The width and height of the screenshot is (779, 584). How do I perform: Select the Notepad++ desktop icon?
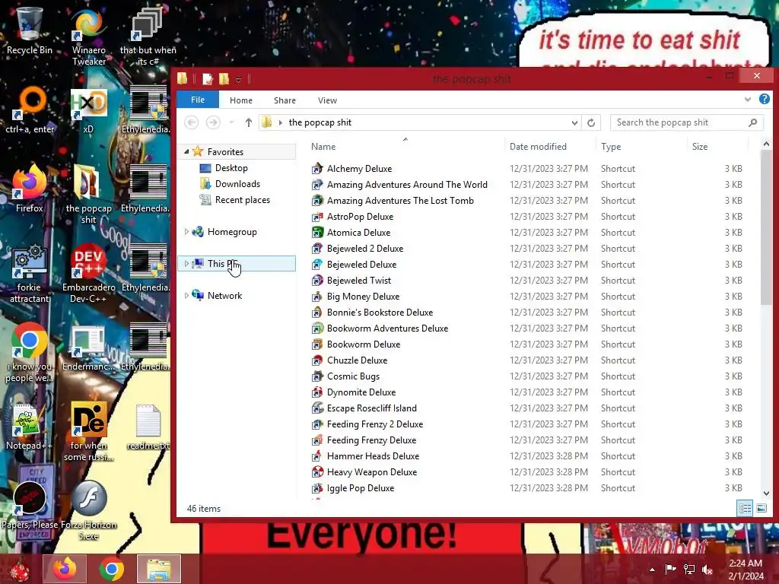29,427
